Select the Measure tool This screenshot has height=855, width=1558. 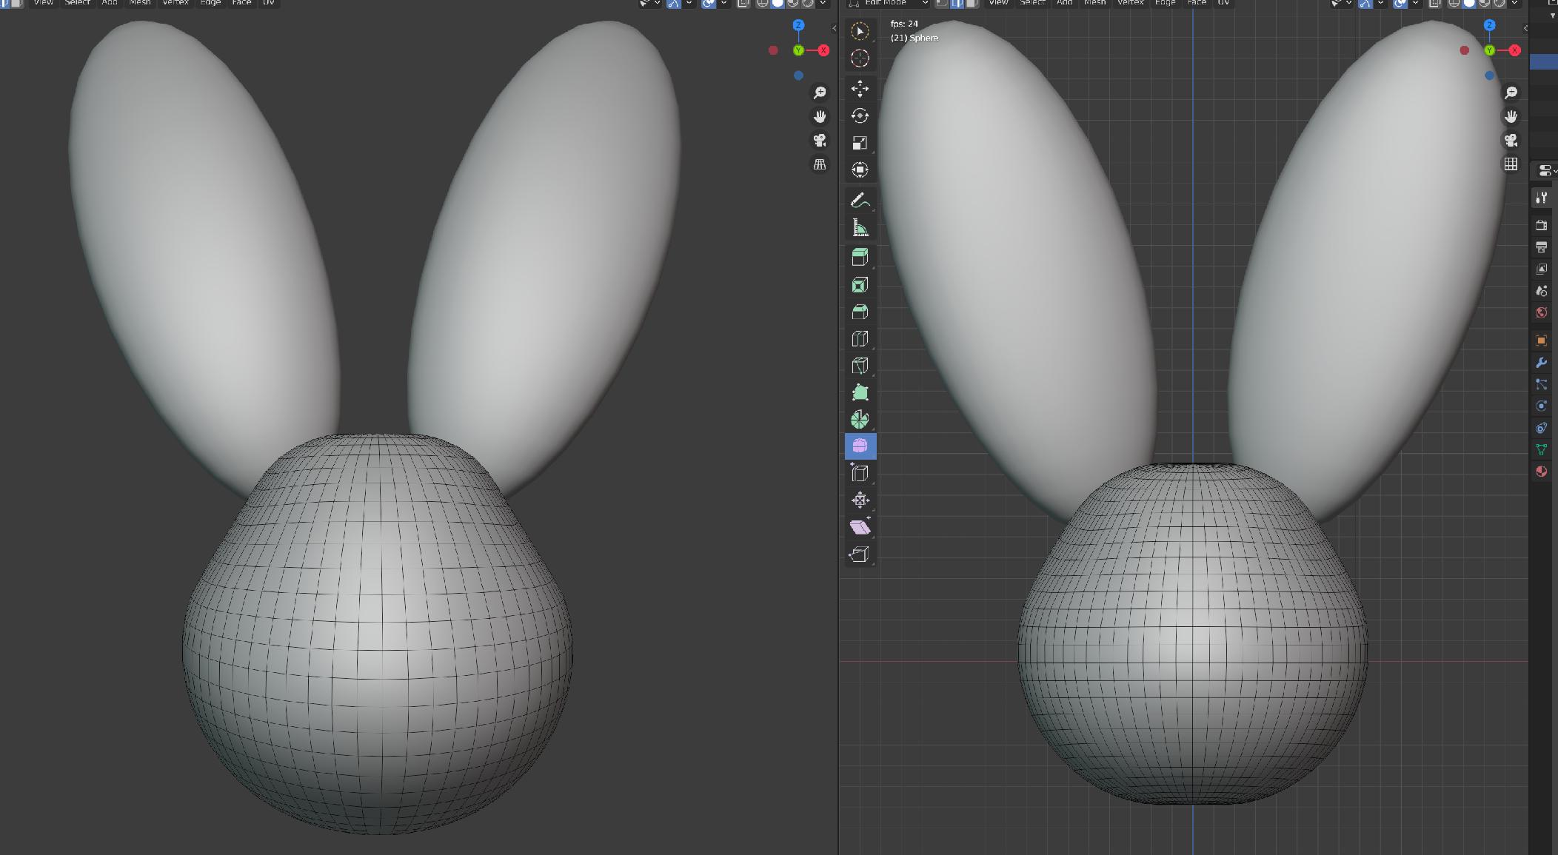click(x=860, y=228)
